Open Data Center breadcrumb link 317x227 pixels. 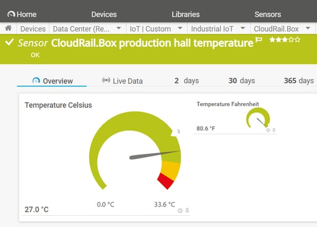[81, 29]
